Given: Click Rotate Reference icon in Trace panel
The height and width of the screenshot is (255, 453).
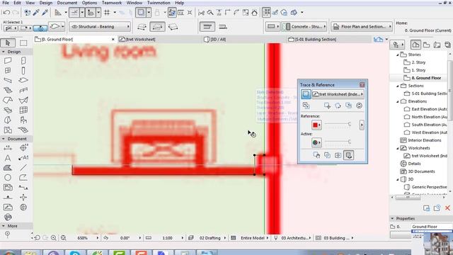Looking at the screenshot, I should click(x=338, y=106).
